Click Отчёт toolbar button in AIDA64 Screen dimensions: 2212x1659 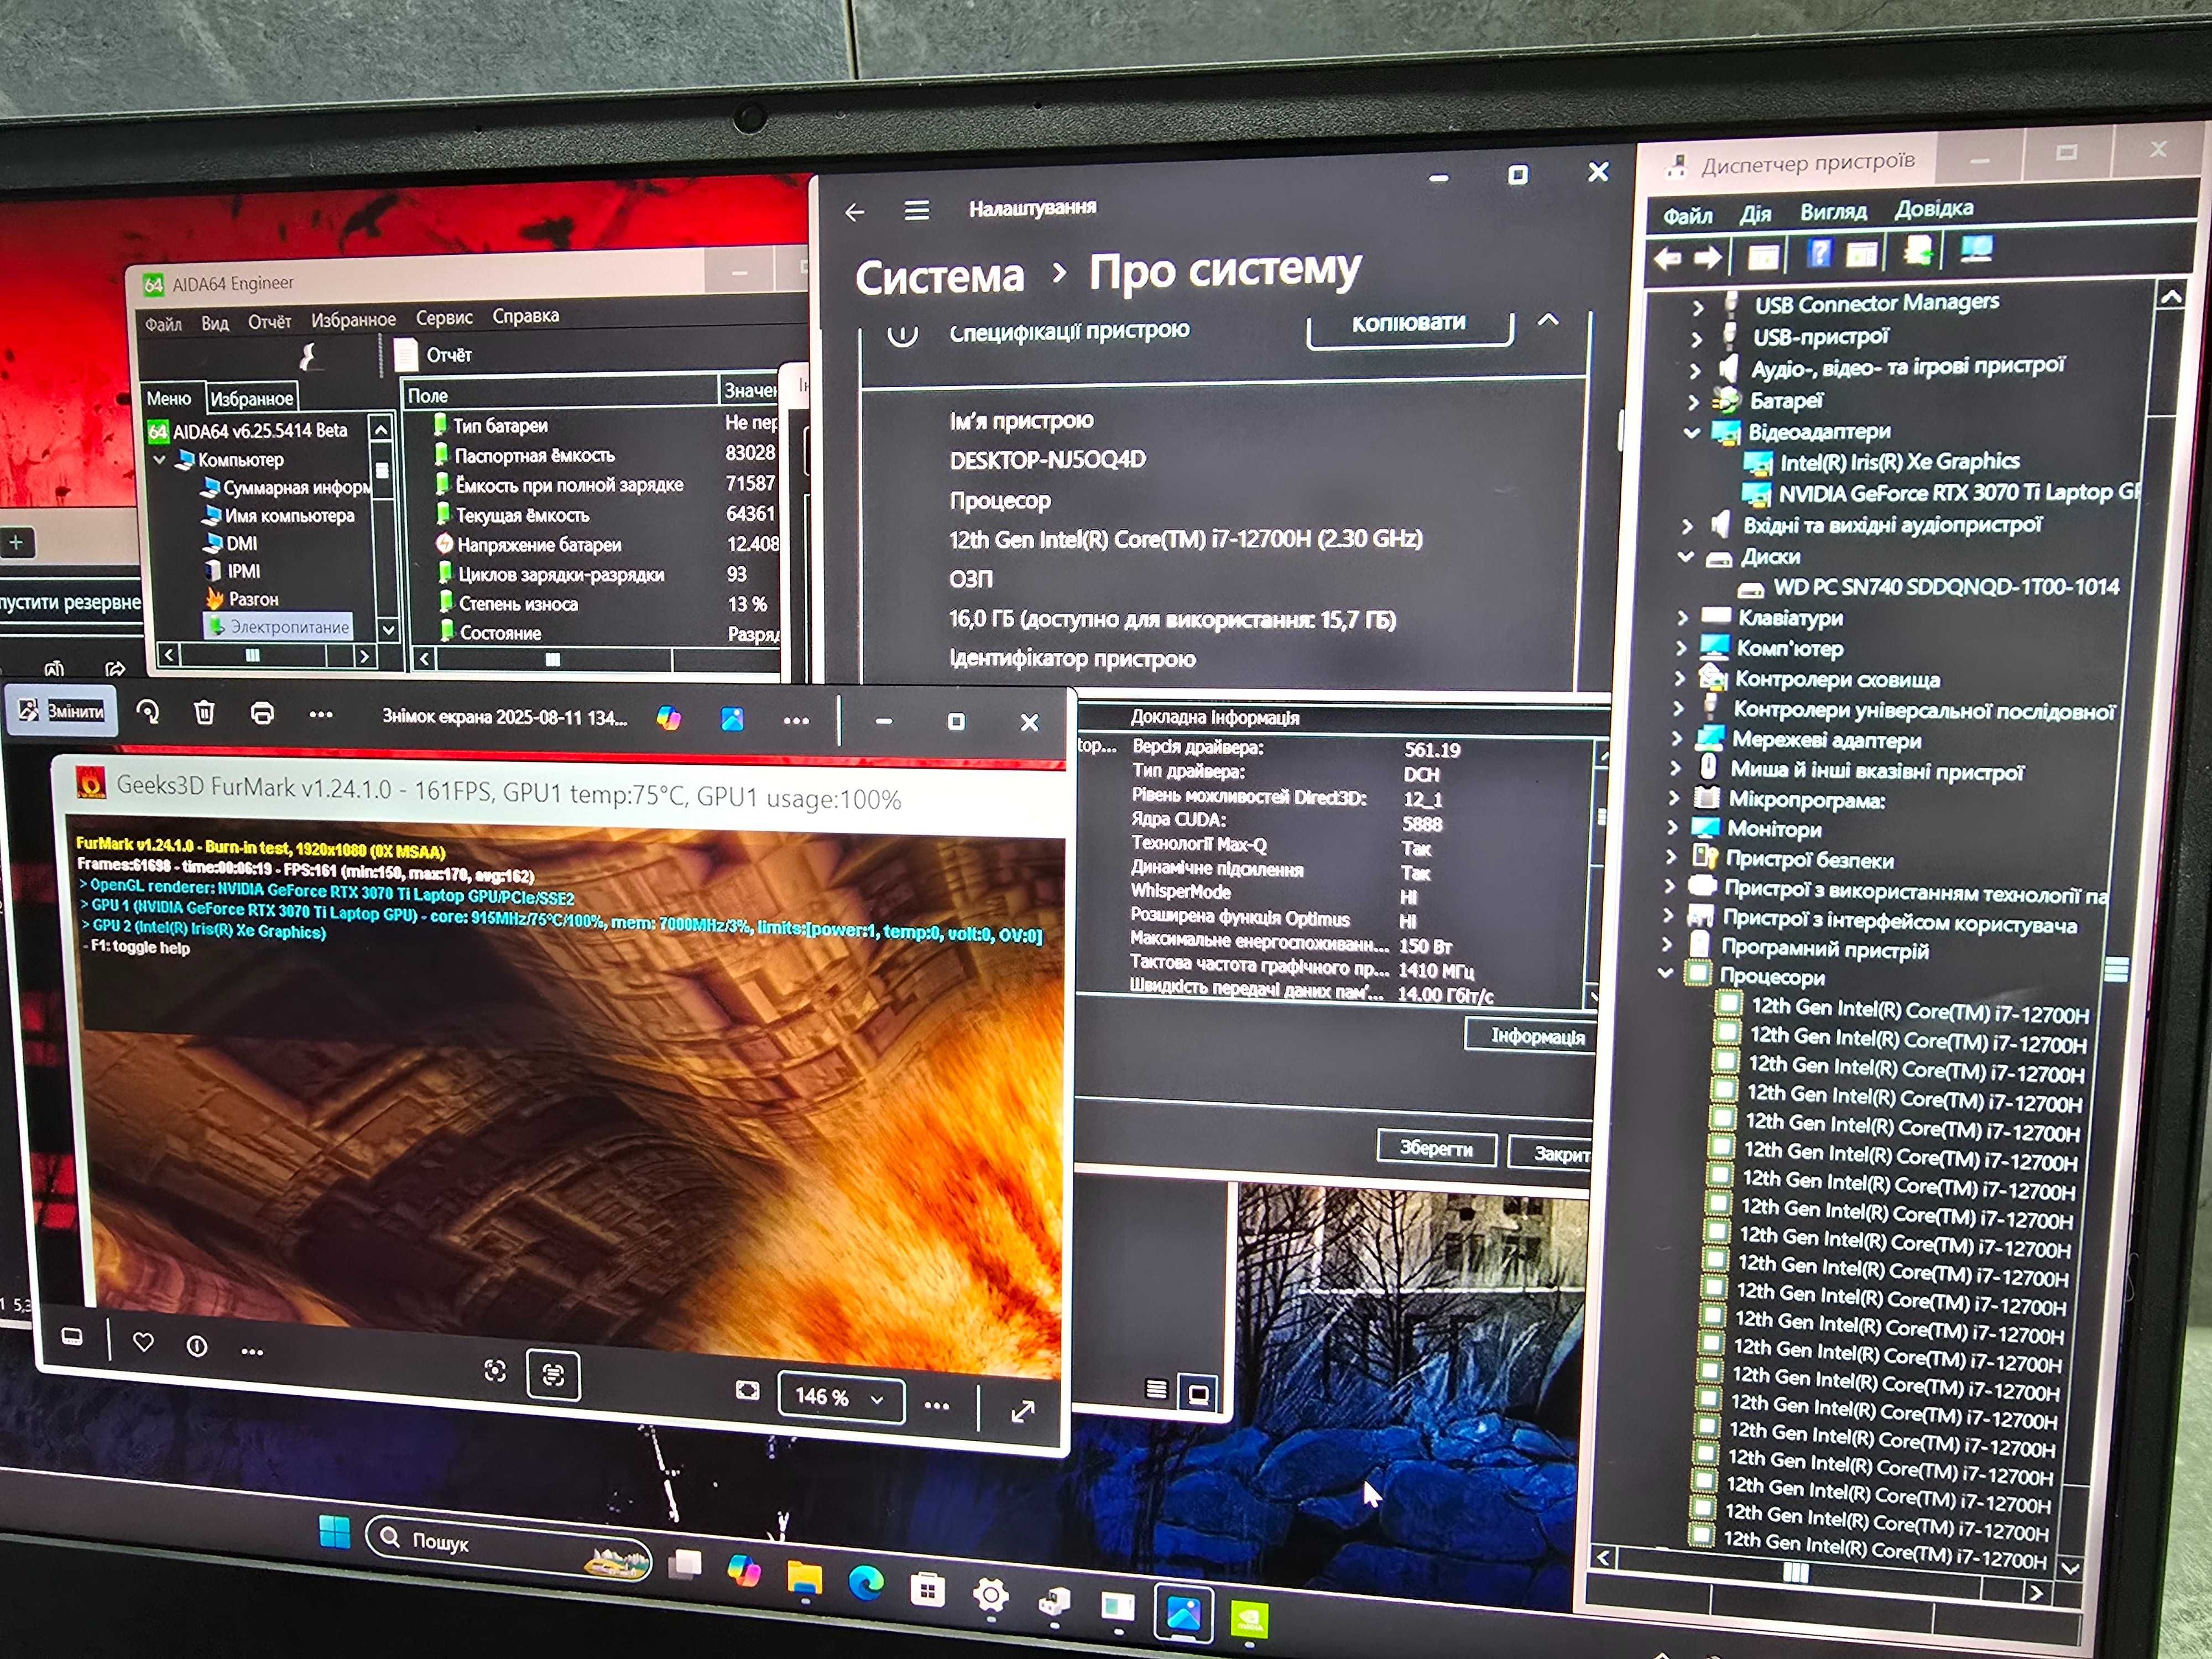434,355
